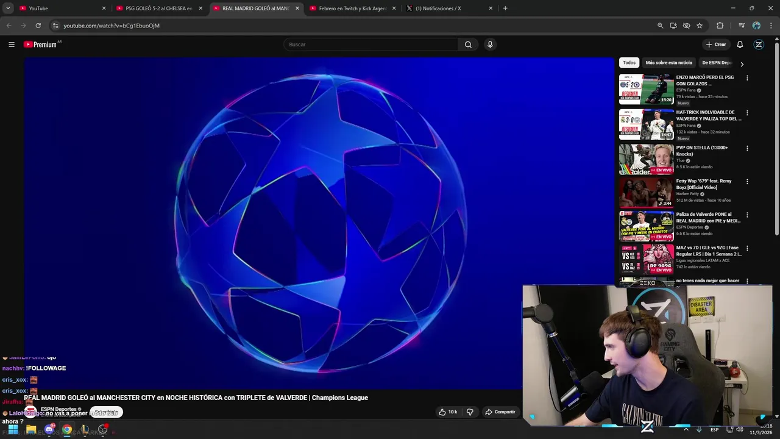
Task: Open Fetty Wap 679 video title
Action: pyautogui.click(x=703, y=184)
